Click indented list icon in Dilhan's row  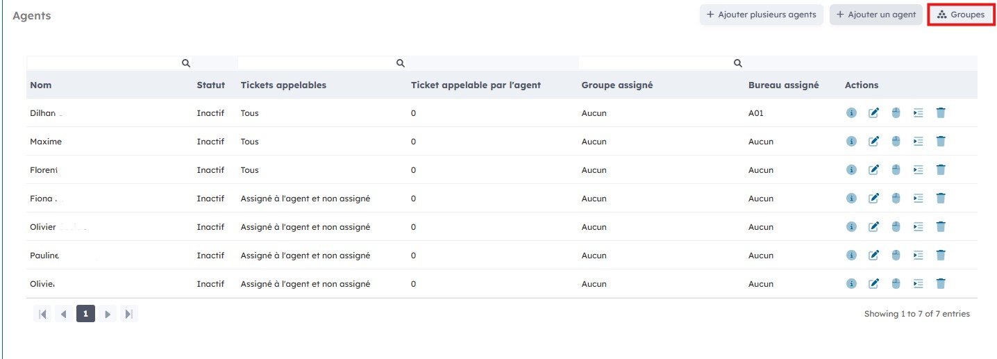pos(918,113)
